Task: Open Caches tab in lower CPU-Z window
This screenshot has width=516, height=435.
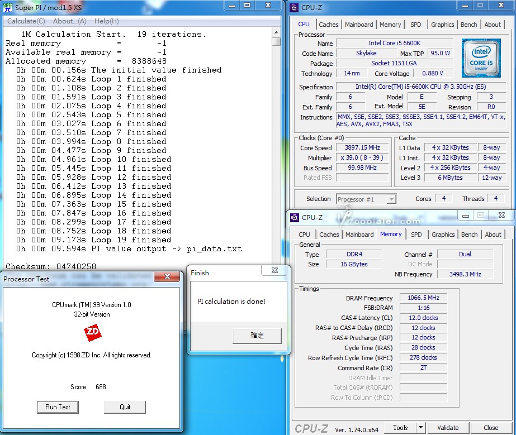Action: pos(329,235)
